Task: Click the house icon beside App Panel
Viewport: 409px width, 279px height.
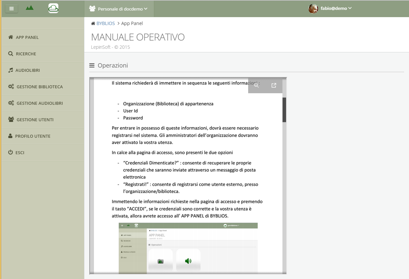Action: point(11,37)
